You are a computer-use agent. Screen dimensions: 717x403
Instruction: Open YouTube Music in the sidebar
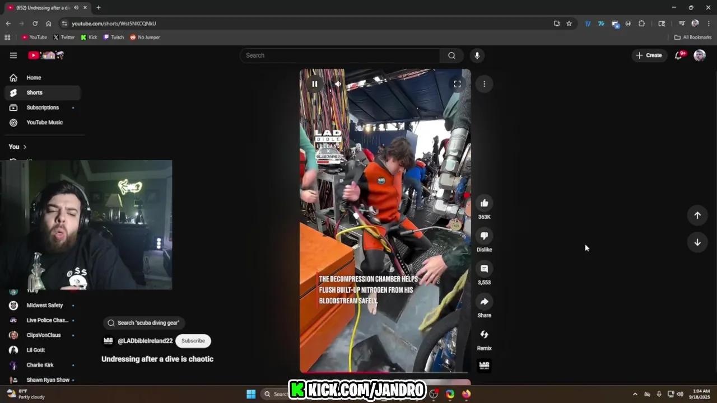coord(43,123)
